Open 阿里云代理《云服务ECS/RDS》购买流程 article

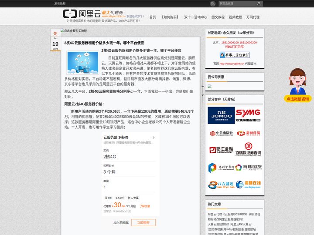tap(234, 214)
